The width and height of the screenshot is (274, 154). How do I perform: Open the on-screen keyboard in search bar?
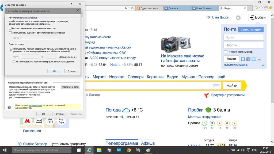coord(216,86)
